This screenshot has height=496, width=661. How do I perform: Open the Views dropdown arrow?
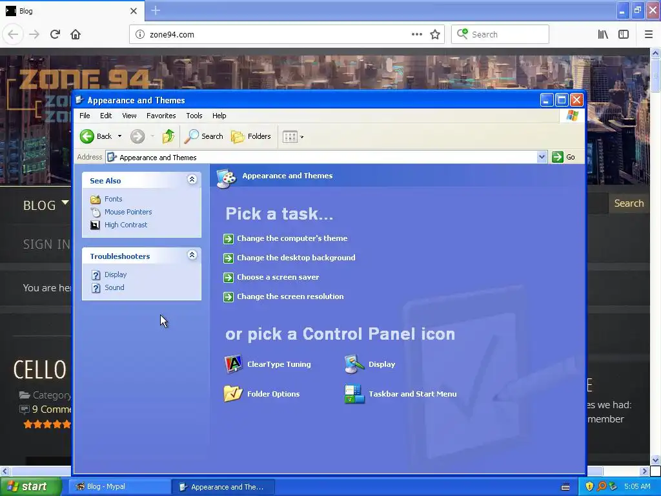point(302,137)
